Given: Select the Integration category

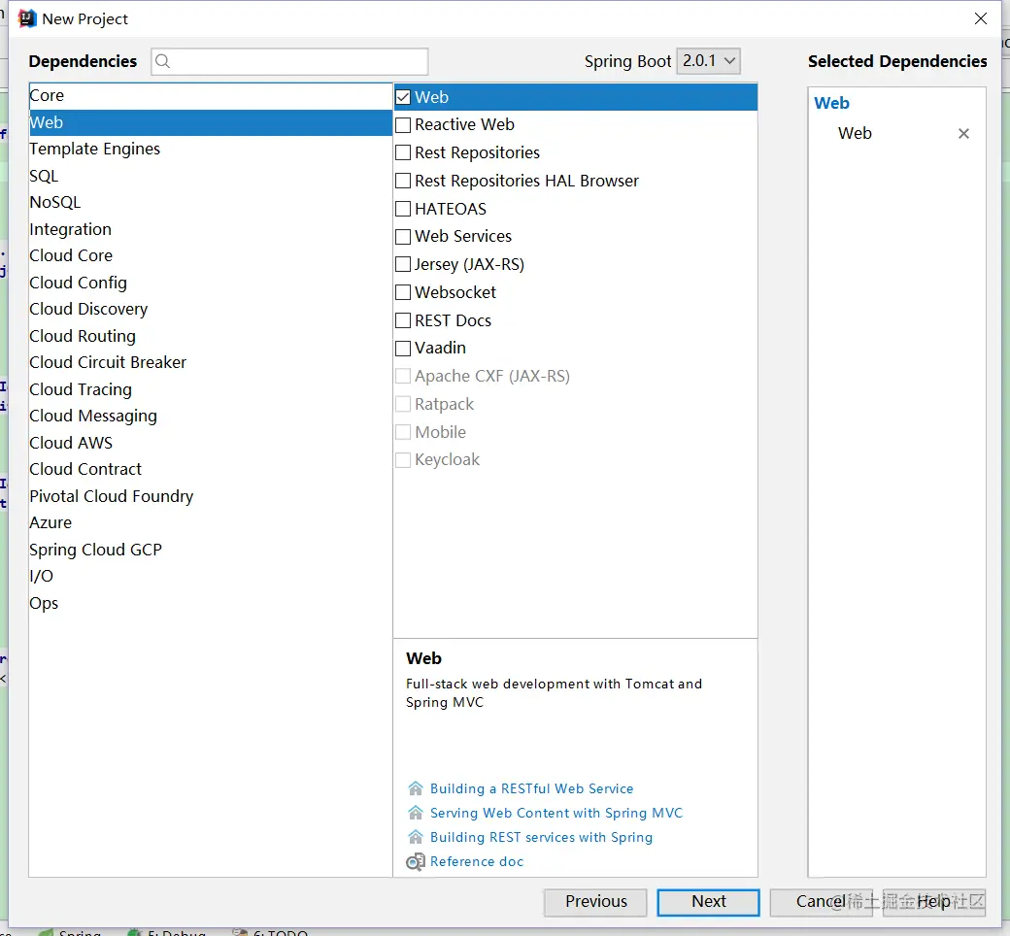Looking at the screenshot, I should [211, 229].
